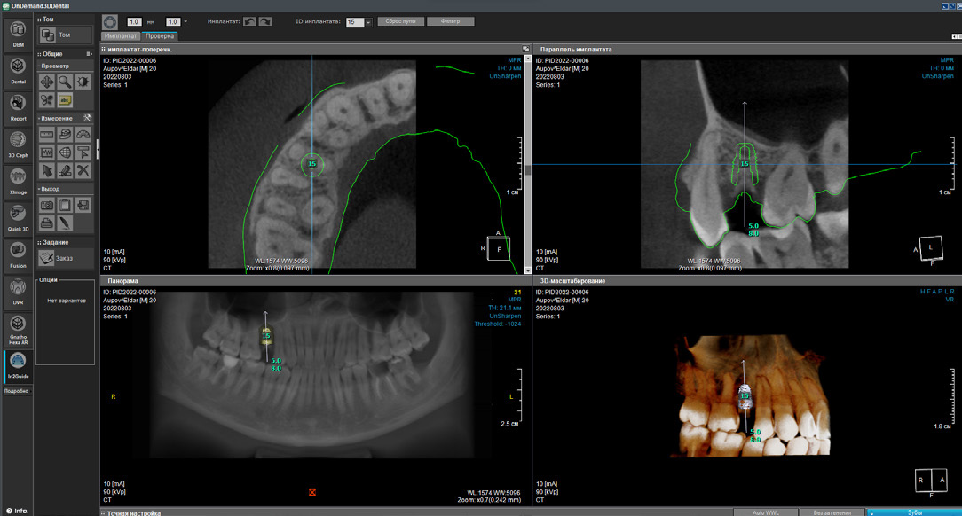The width and height of the screenshot is (962, 516).
Task: Click the Сброс лупы button
Action: click(401, 21)
